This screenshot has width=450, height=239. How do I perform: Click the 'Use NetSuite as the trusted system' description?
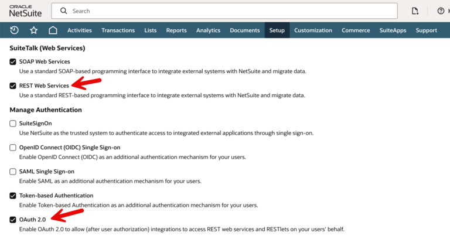(166, 133)
